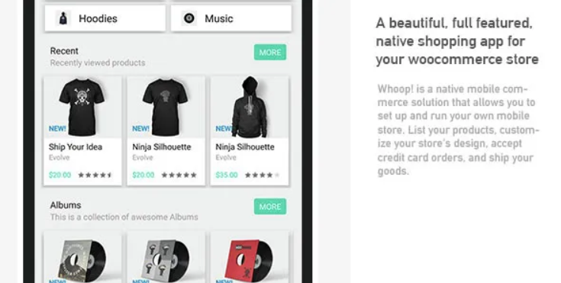Viewport: 561px width, 283px height.
Task: Tap the Hoodies category card
Action: coord(105,18)
